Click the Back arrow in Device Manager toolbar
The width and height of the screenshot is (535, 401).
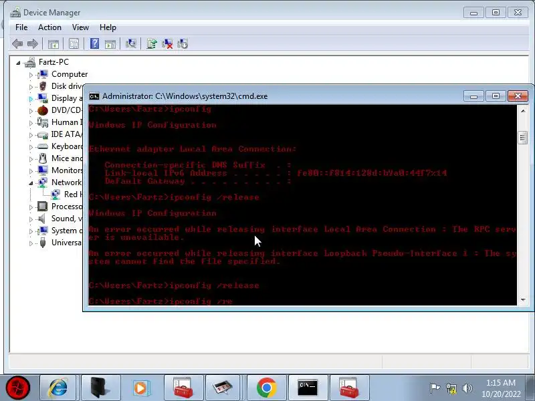(17, 43)
